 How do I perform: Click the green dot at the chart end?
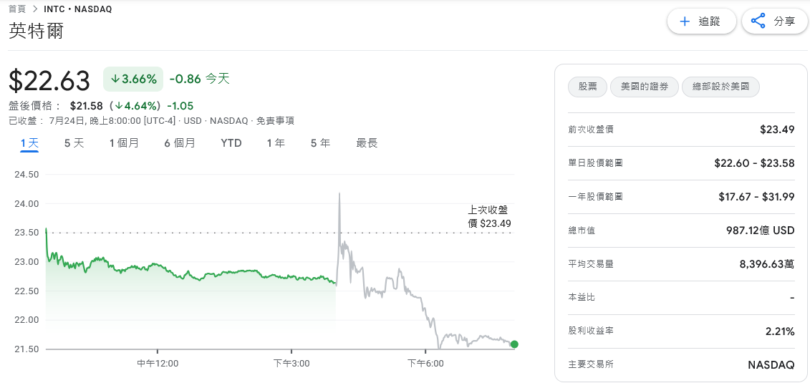(514, 344)
